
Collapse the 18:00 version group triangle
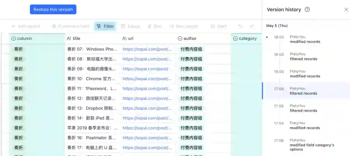coord(266,37)
